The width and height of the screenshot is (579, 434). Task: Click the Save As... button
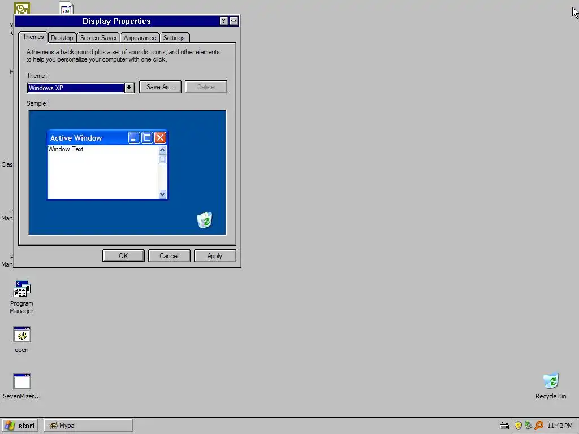click(x=160, y=87)
